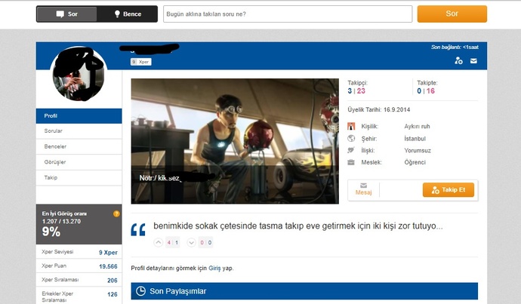The height and width of the screenshot is (304, 521).
Task: Click the question search input field
Action: click(x=288, y=14)
